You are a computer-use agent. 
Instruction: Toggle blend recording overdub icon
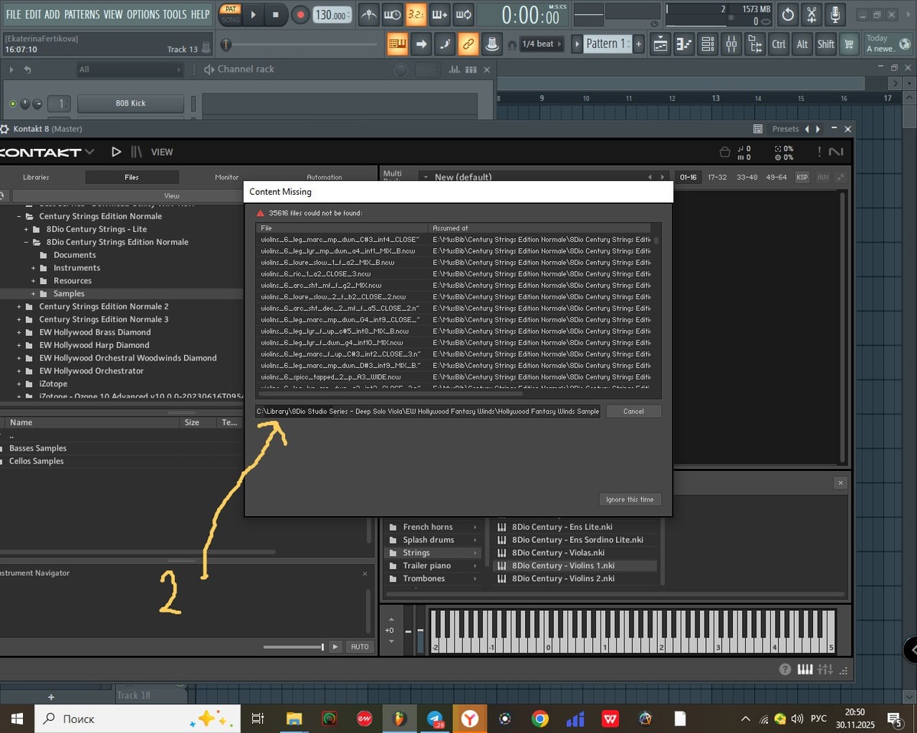coord(439,15)
